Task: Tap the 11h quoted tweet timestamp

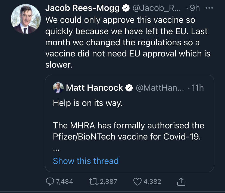Action: click(198, 88)
